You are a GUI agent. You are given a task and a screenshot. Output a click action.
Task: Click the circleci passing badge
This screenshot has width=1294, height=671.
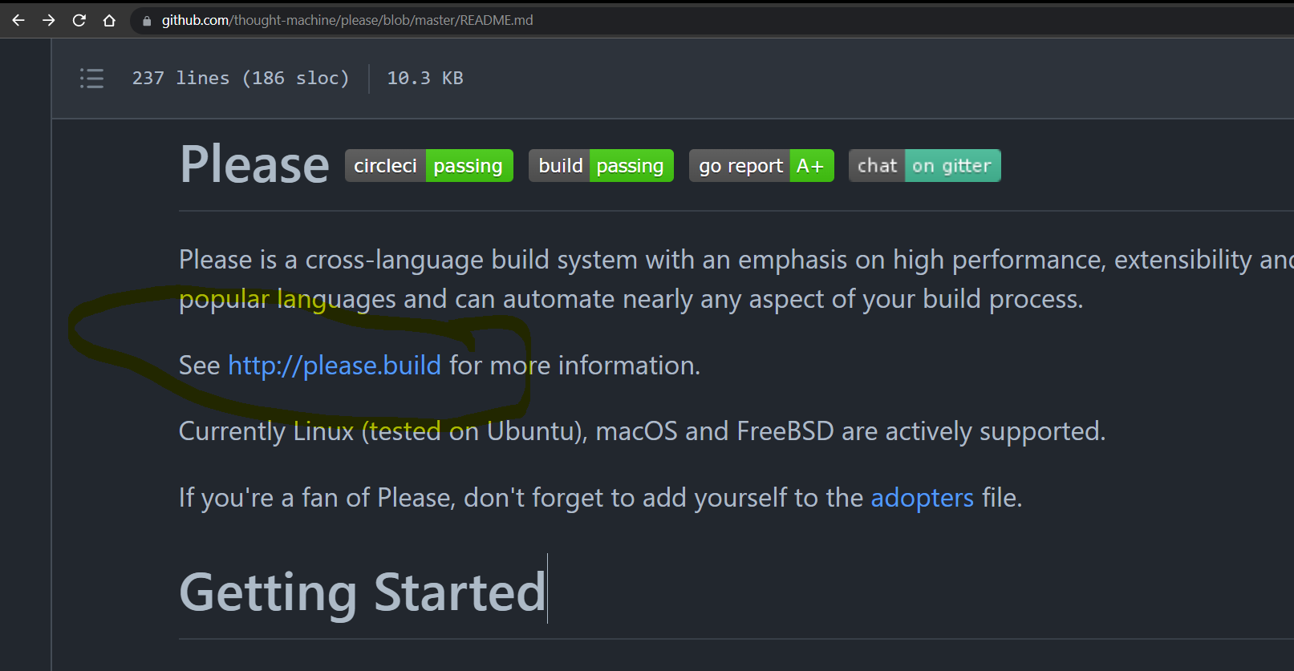428,165
